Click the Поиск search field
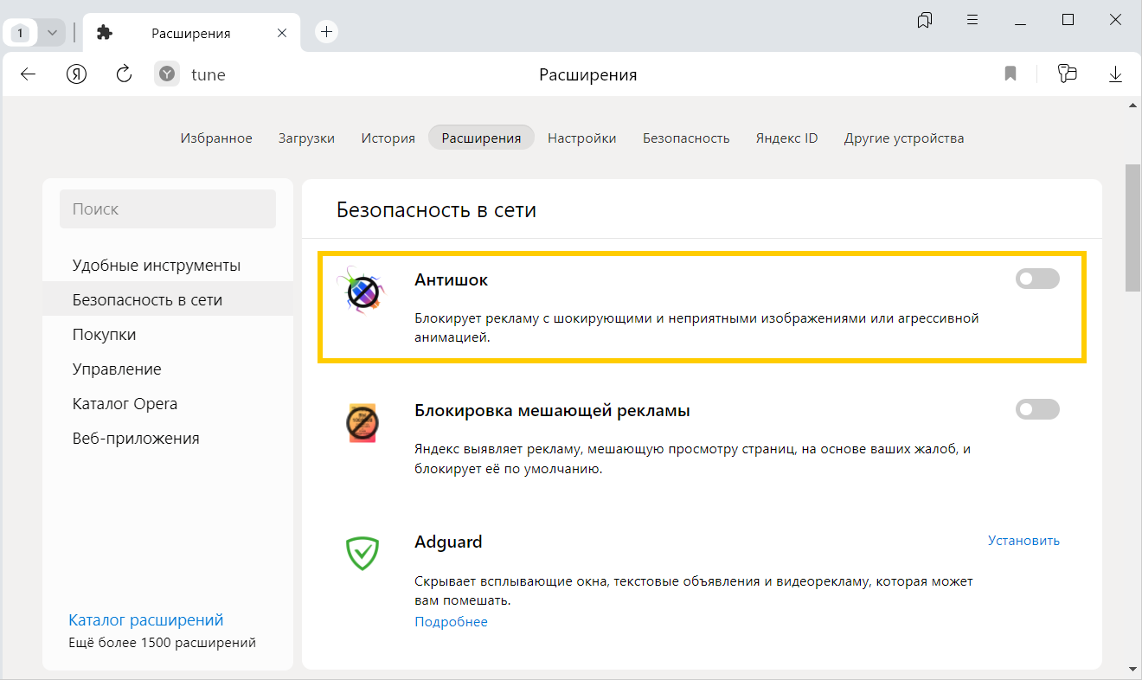Viewport: 1142px width, 680px height. (167, 209)
